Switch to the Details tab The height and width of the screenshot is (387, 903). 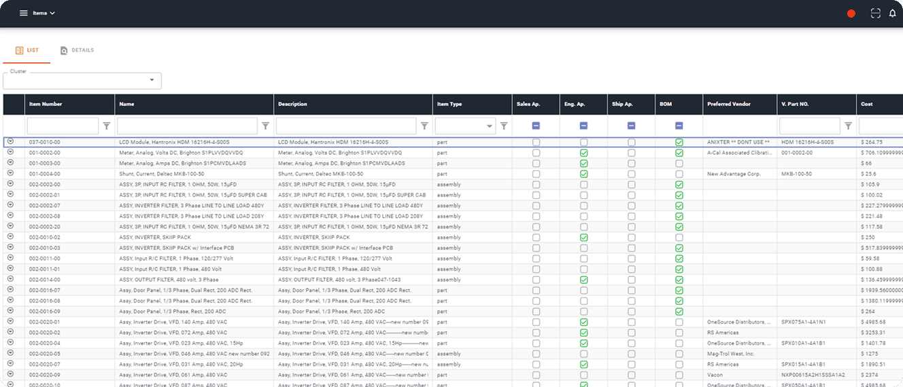[77, 50]
